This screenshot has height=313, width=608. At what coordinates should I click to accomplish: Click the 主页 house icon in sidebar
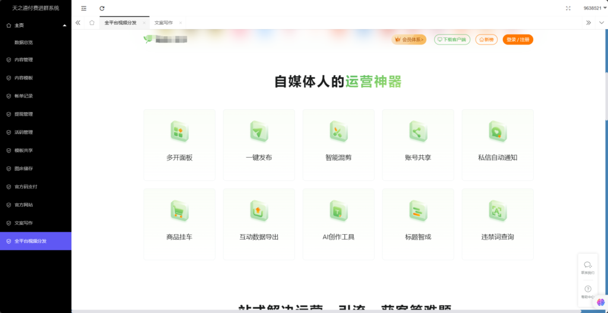9,25
